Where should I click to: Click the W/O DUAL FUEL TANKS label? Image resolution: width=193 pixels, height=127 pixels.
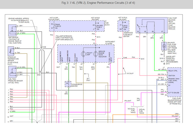[x=132, y=110]
